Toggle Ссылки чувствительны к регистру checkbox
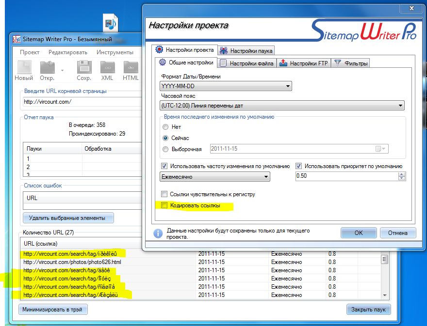Viewport: 427px width, 326px height. 164,194
